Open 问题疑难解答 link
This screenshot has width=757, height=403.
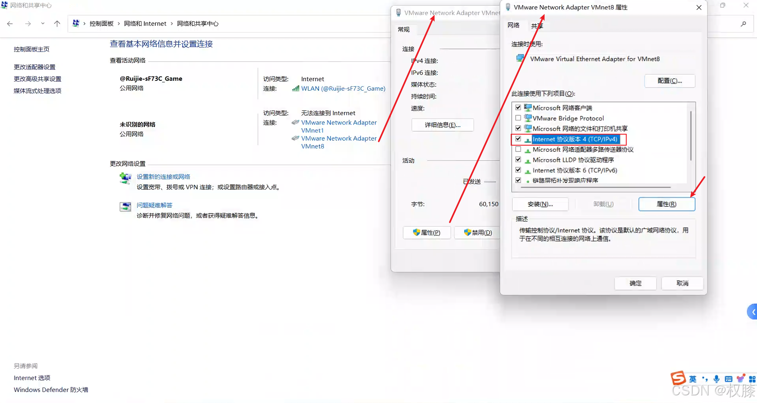[154, 205]
